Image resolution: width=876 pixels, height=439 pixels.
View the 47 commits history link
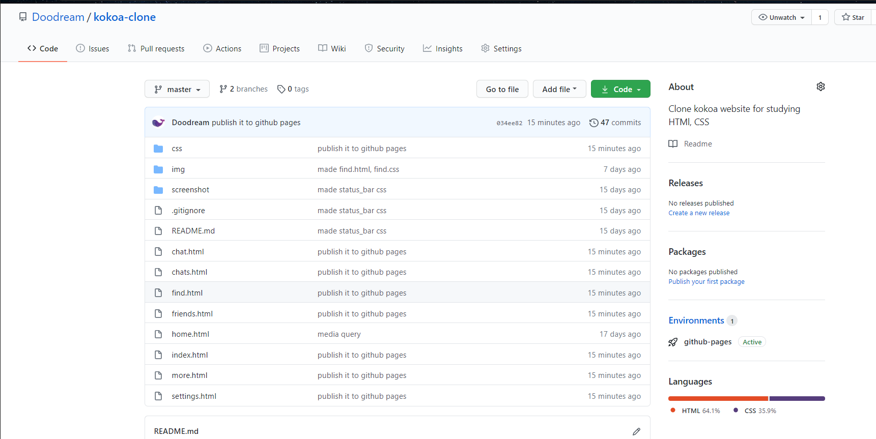click(615, 123)
